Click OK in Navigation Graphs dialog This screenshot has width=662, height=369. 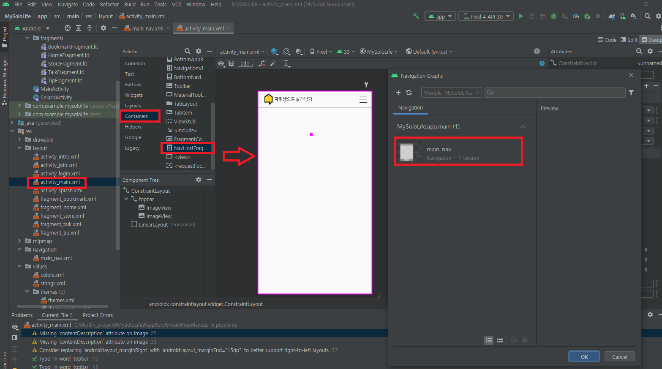tap(584, 357)
